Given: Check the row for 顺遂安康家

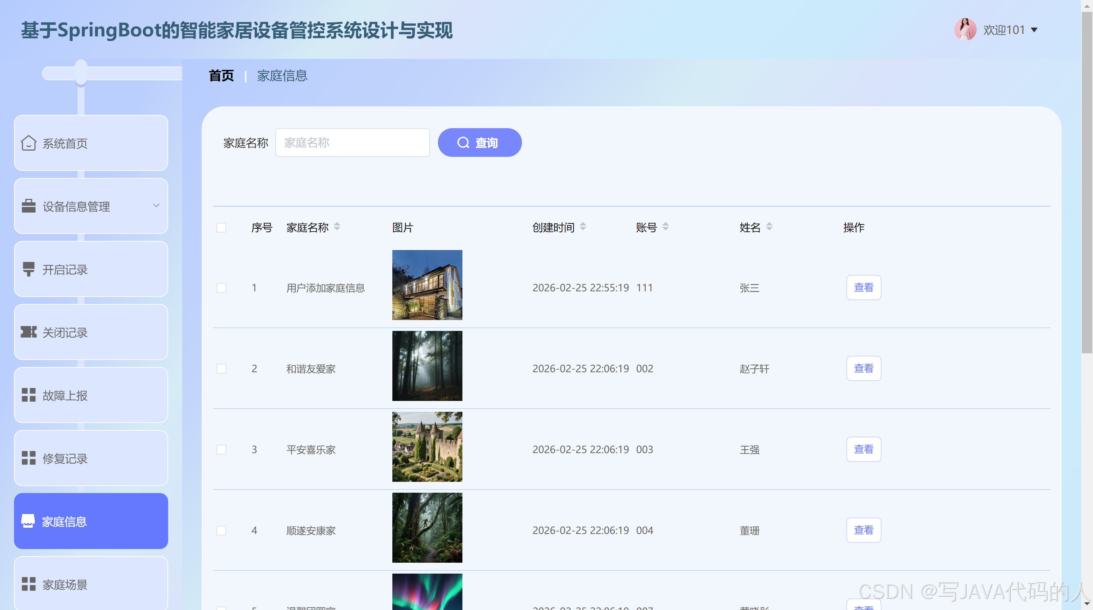Looking at the screenshot, I should 221,530.
